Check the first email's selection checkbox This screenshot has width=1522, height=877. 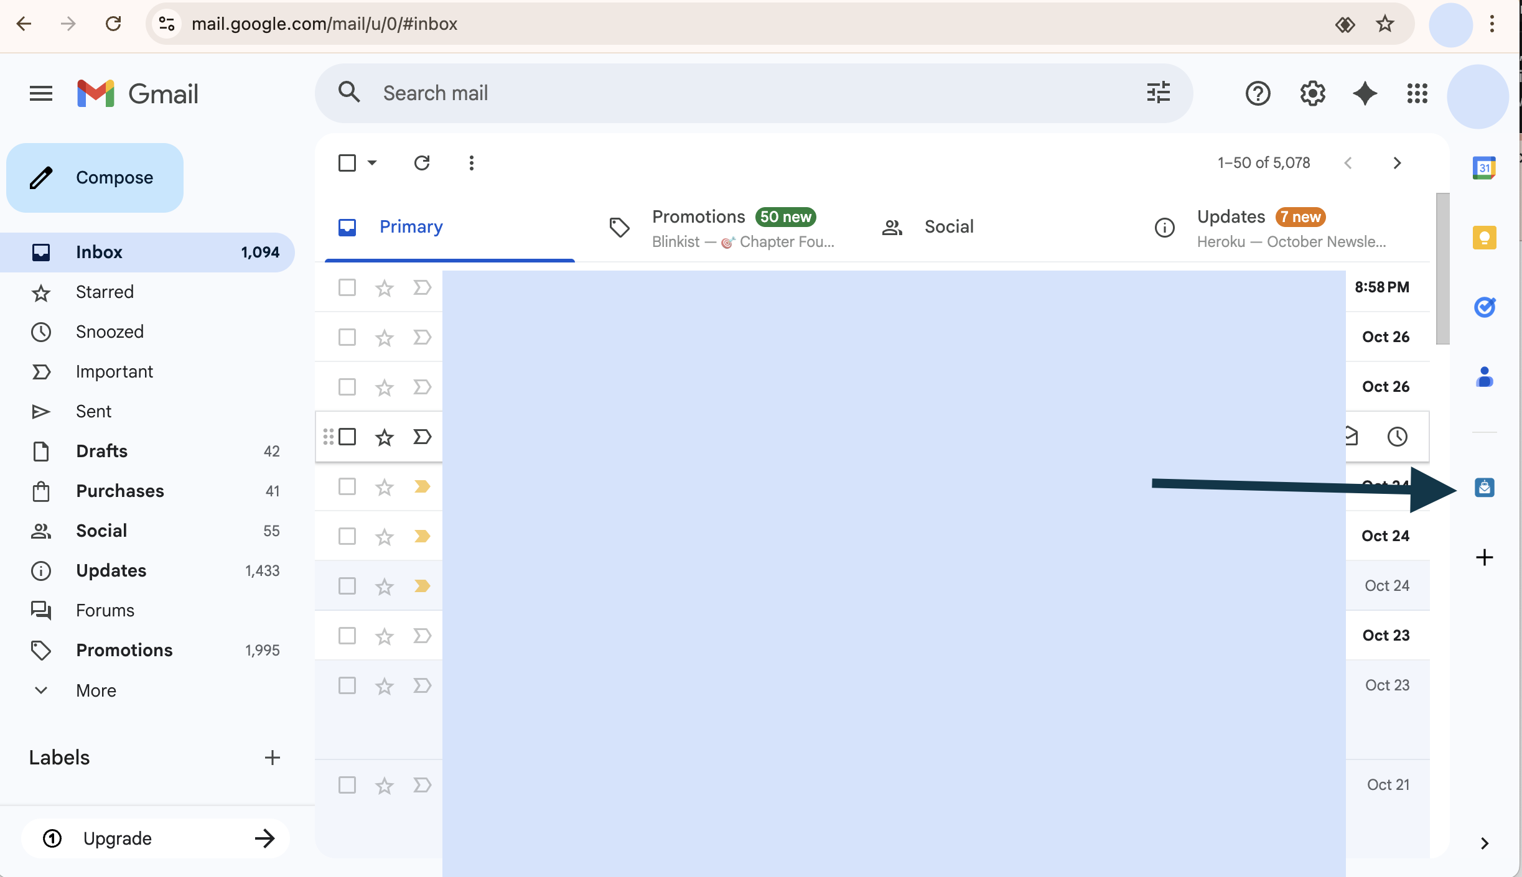[347, 287]
